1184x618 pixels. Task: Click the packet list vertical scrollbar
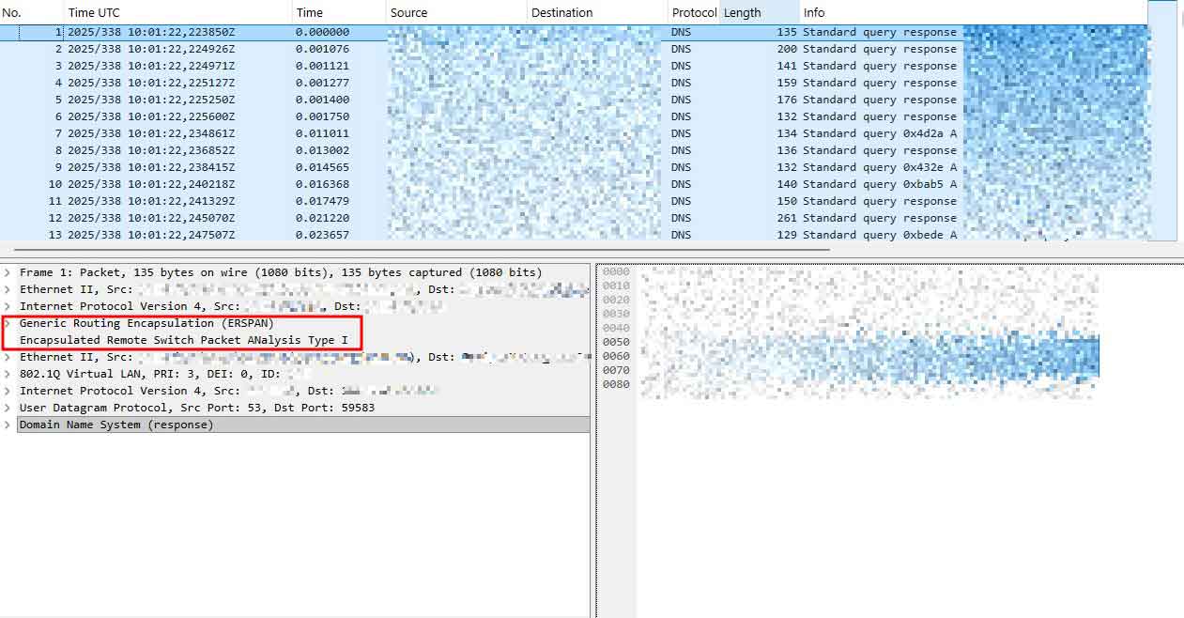tap(1162, 122)
